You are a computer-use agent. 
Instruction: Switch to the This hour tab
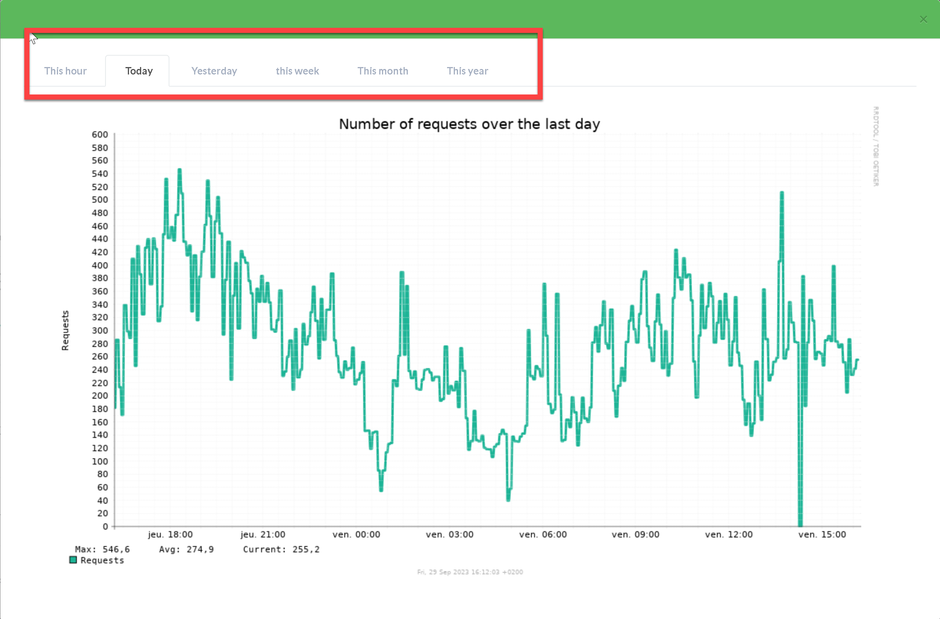click(x=65, y=71)
